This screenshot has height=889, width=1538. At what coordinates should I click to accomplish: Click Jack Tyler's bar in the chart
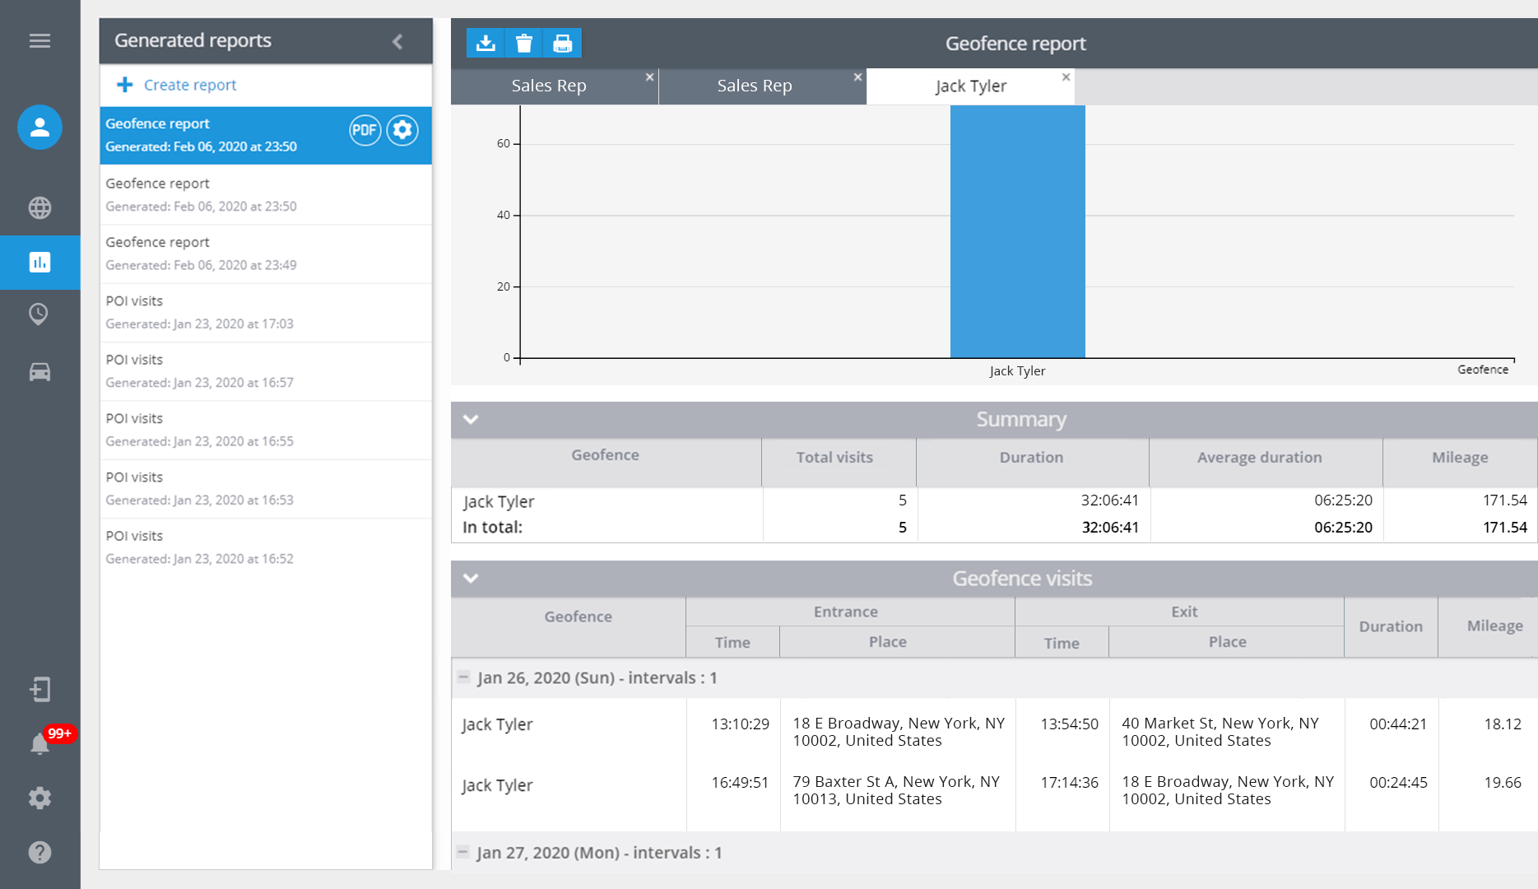[1017, 239]
